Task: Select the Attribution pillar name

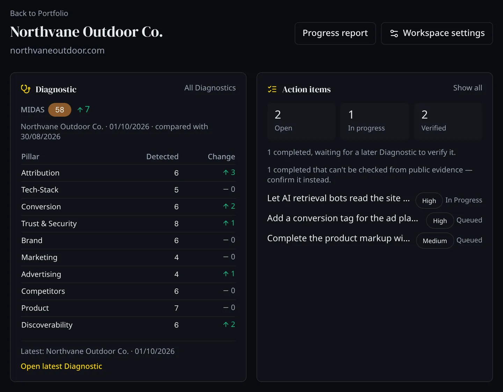Action: click(x=40, y=173)
